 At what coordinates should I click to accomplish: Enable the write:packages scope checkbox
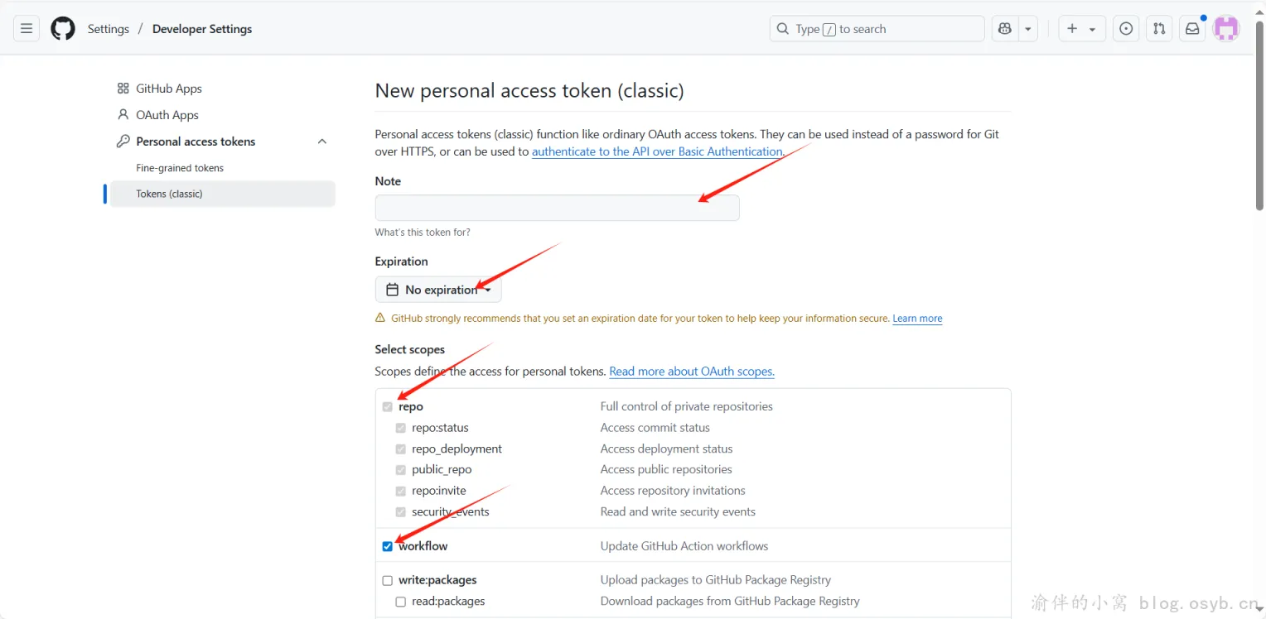pos(387,581)
